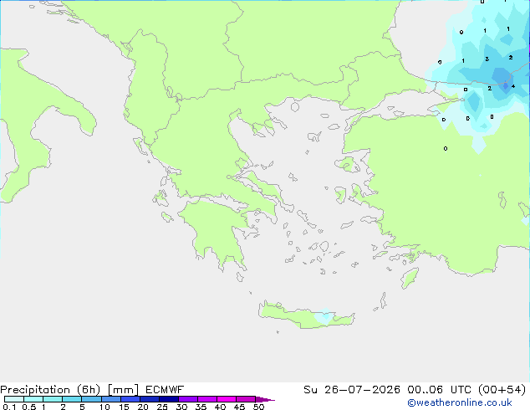Click the legend label 15
The width and height of the screenshot is (530, 410).
tap(124, 407)
